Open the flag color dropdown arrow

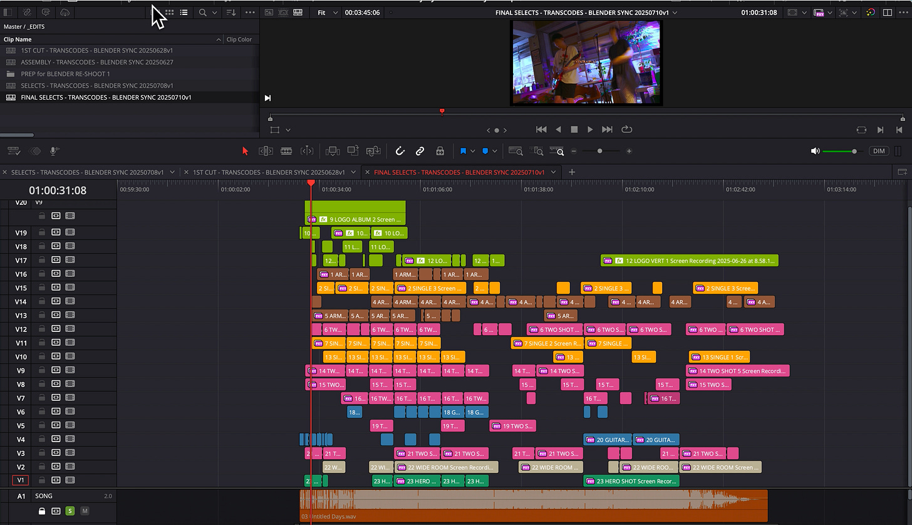click(x=472, y=151)
